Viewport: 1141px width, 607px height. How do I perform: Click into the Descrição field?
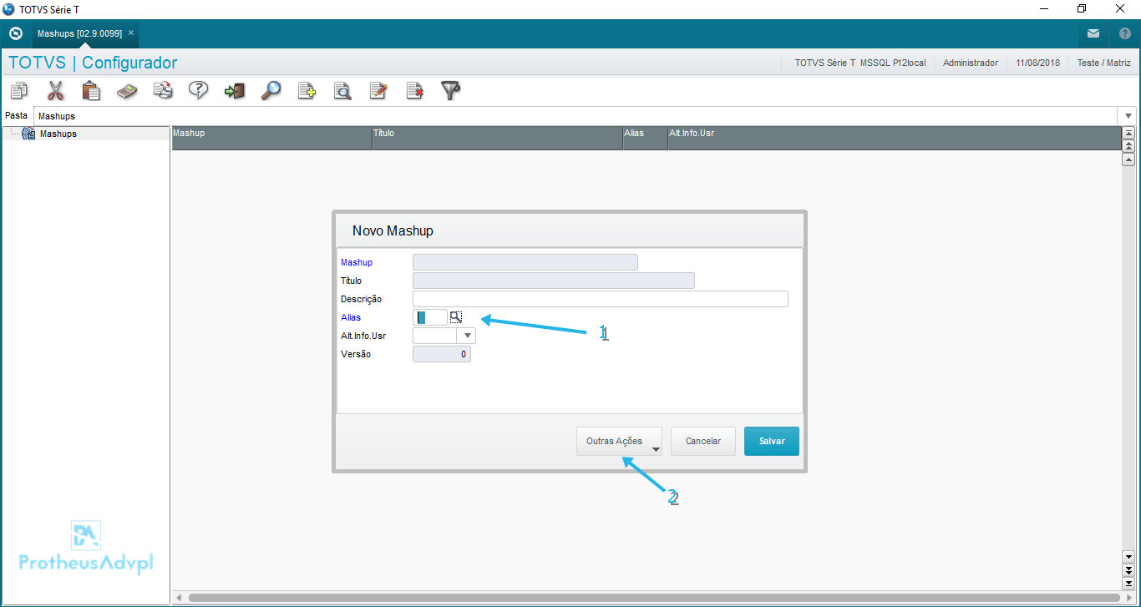(x=601, y=299)
